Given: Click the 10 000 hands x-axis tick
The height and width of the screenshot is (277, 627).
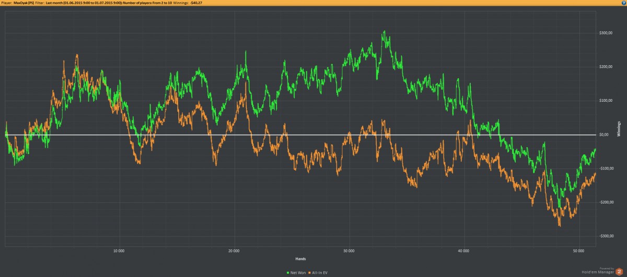Looking at the screenshot, I should 119,250.
